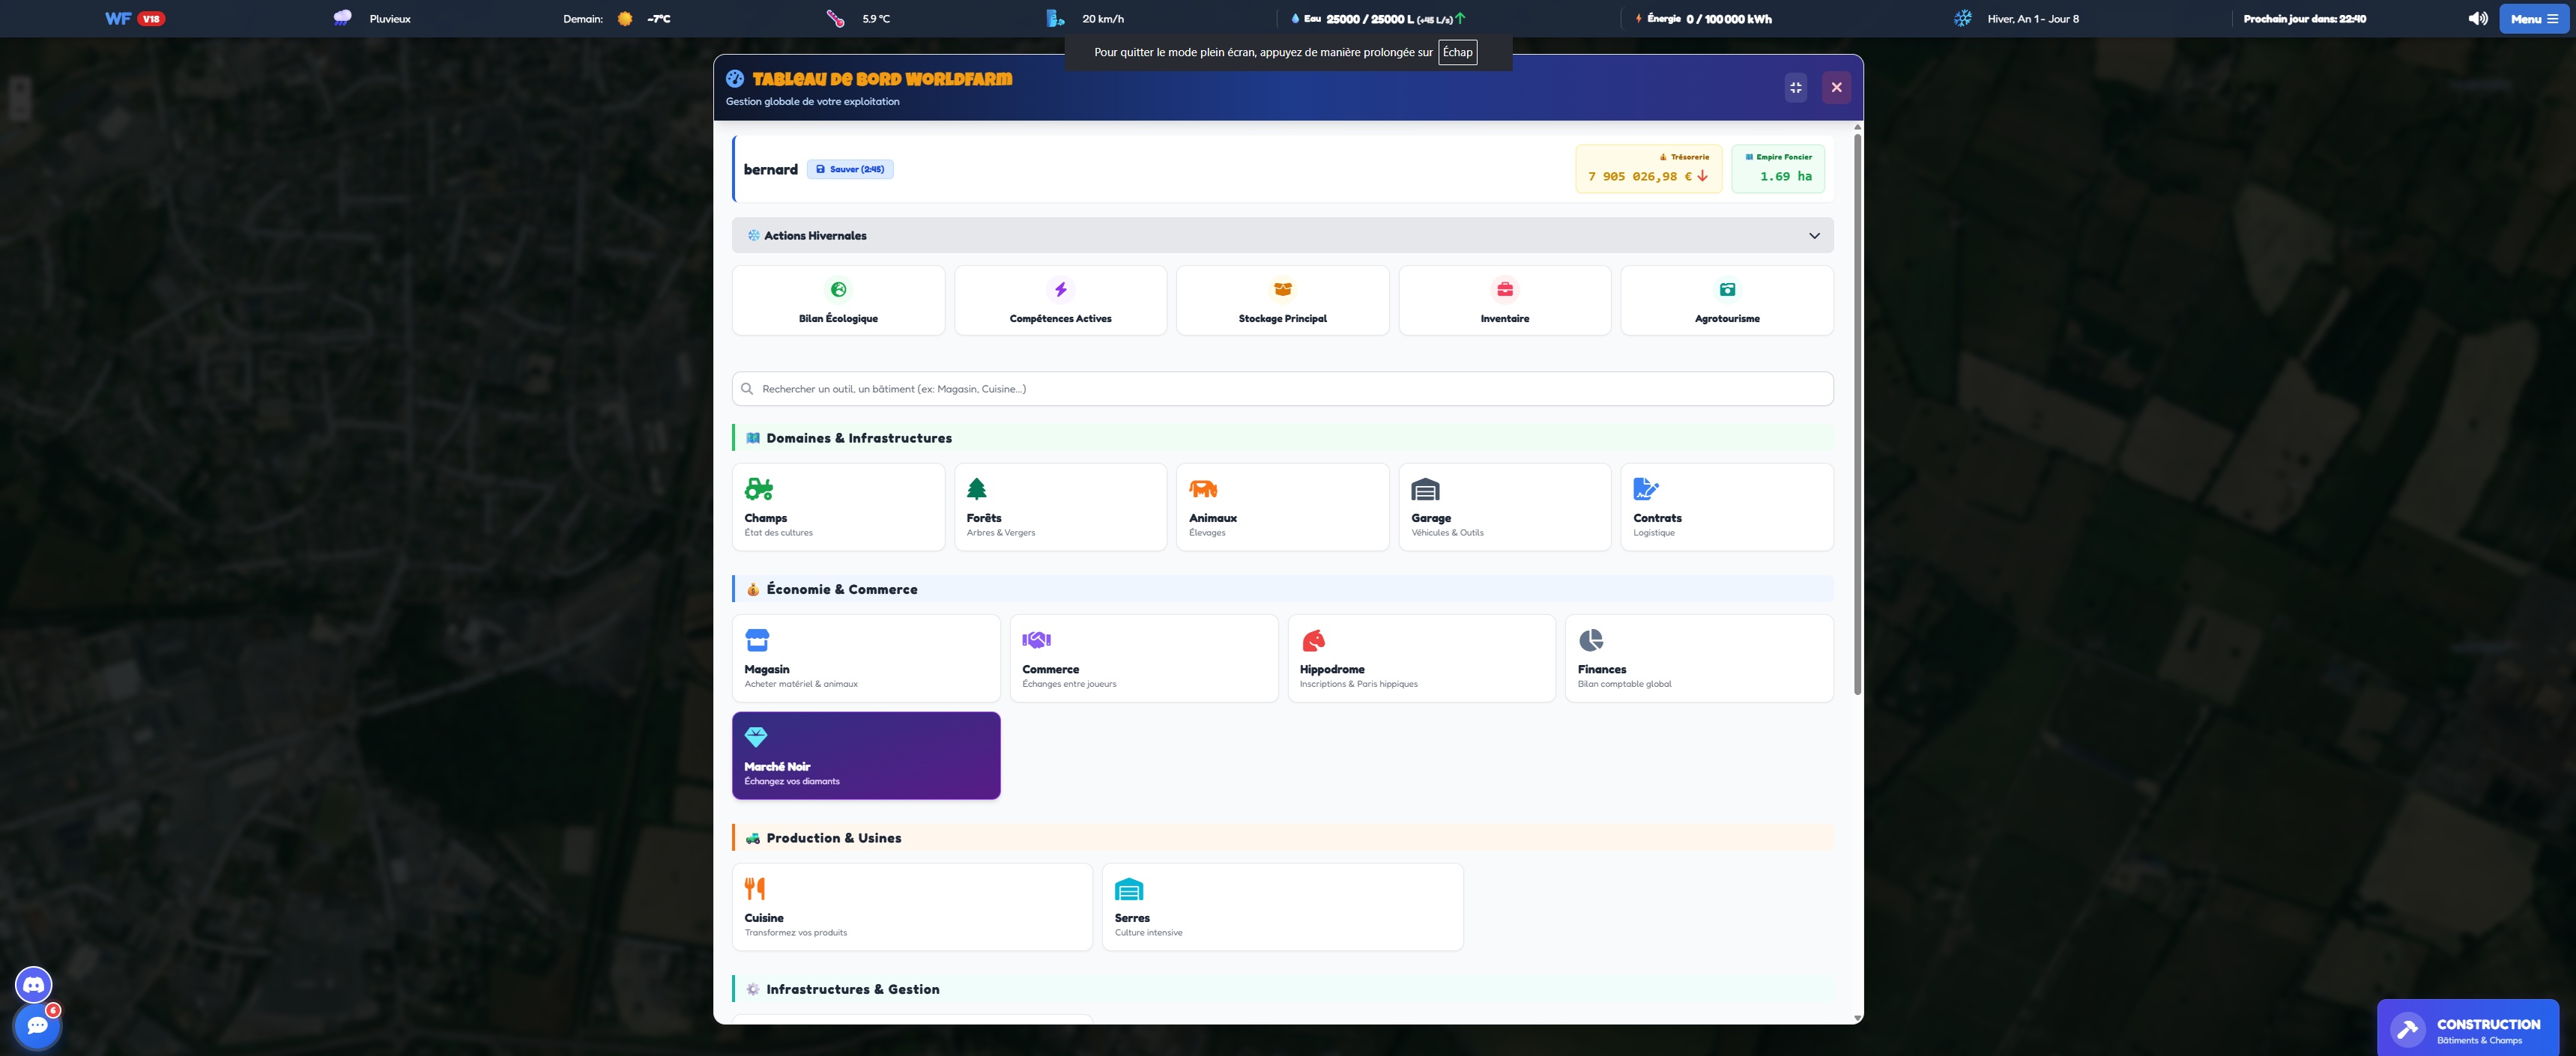Click the V18 version badge

tap(151, 19)
